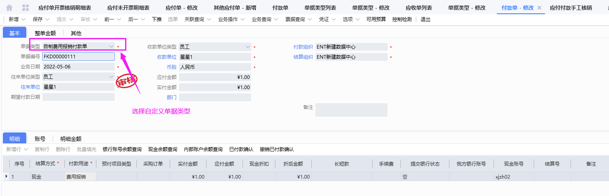Go to the 应收单列表 tab

tap(419, 8)
